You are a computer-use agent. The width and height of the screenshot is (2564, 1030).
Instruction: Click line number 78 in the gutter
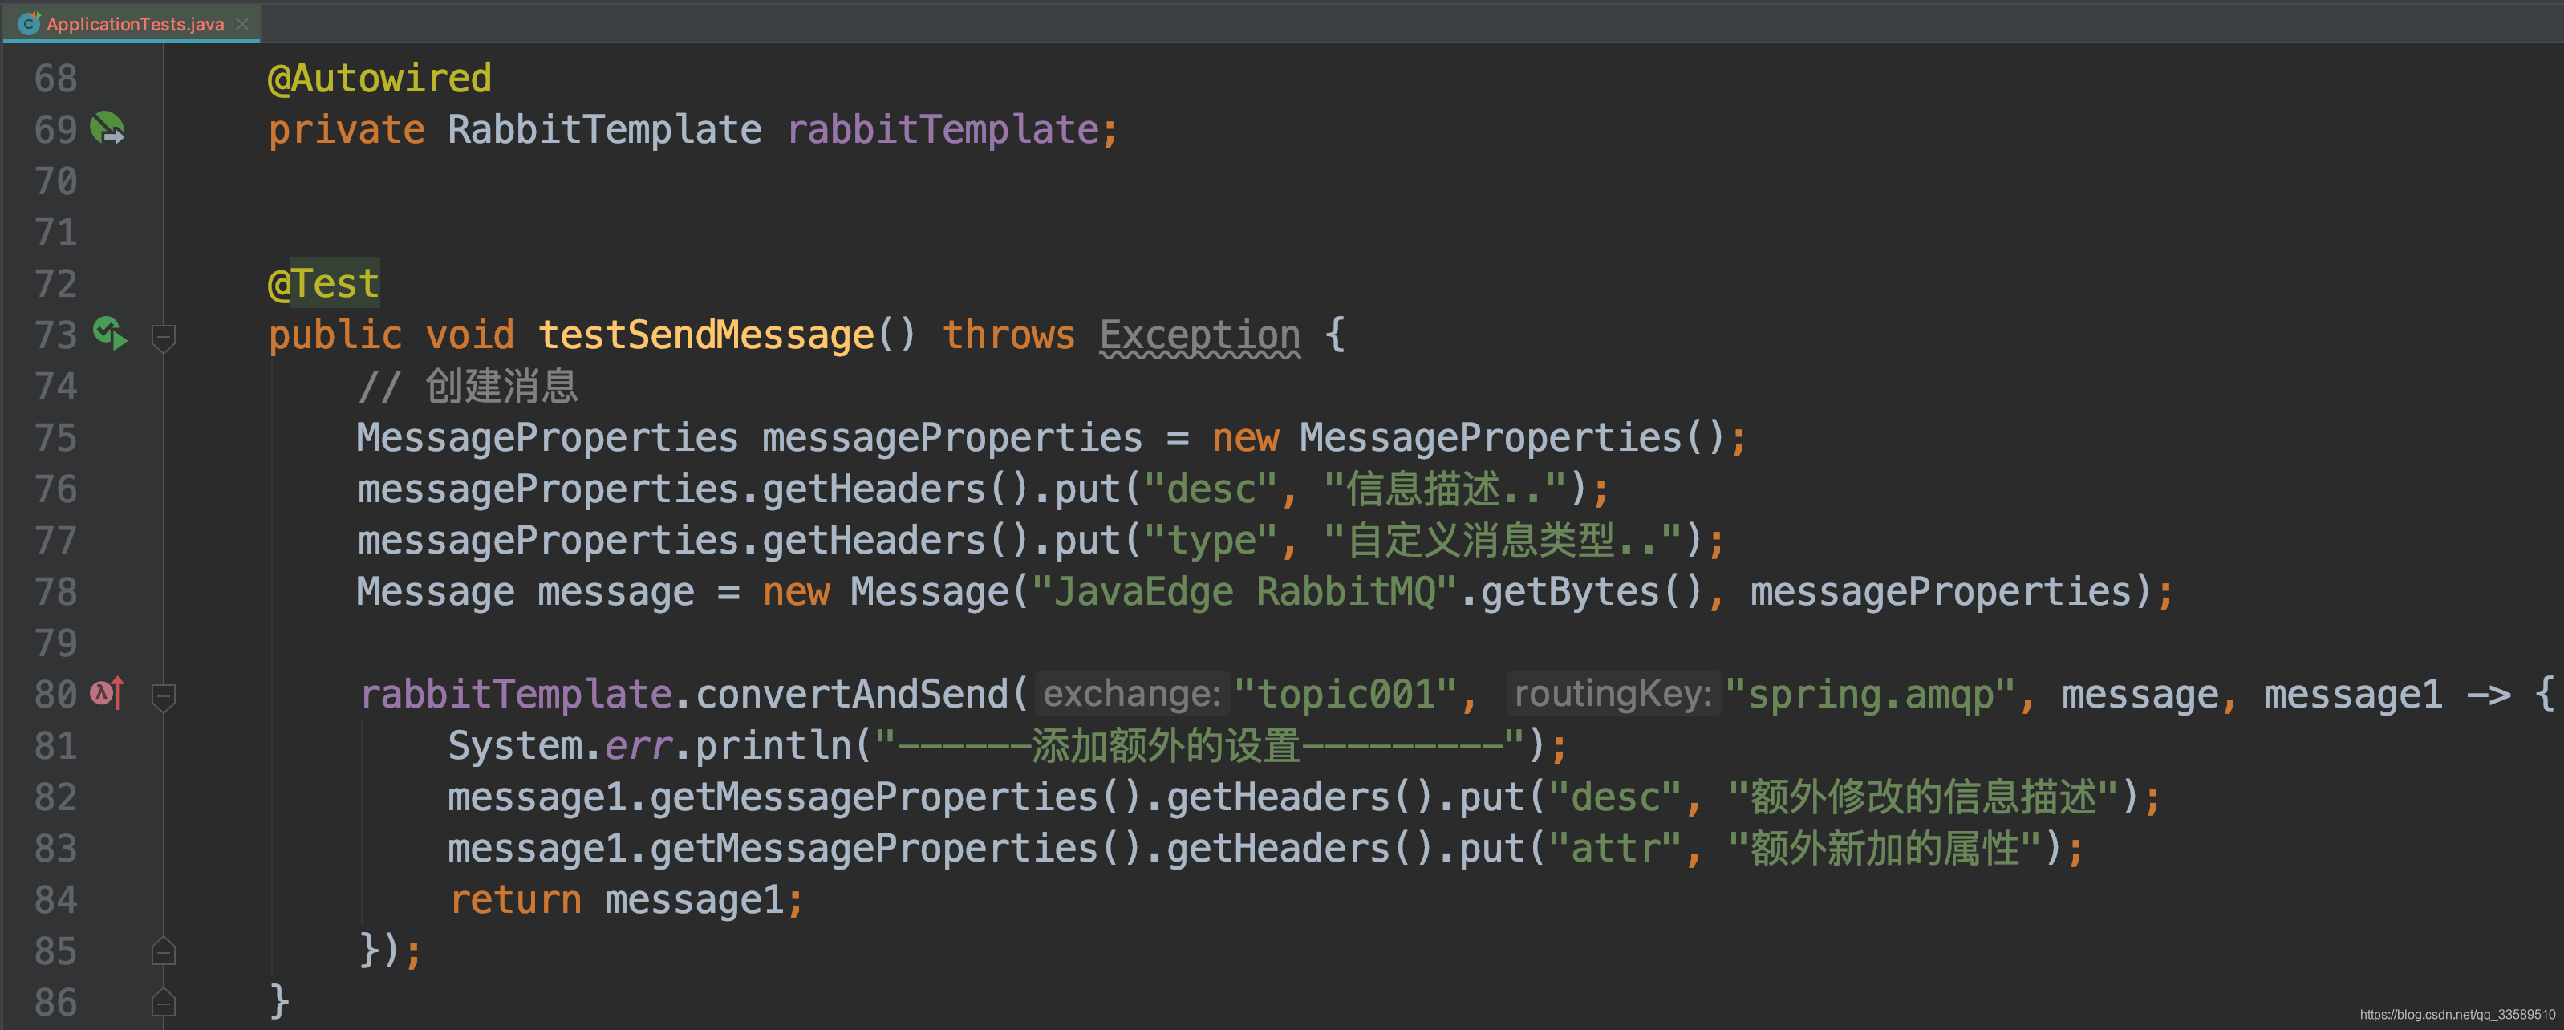tap(55, 591)
